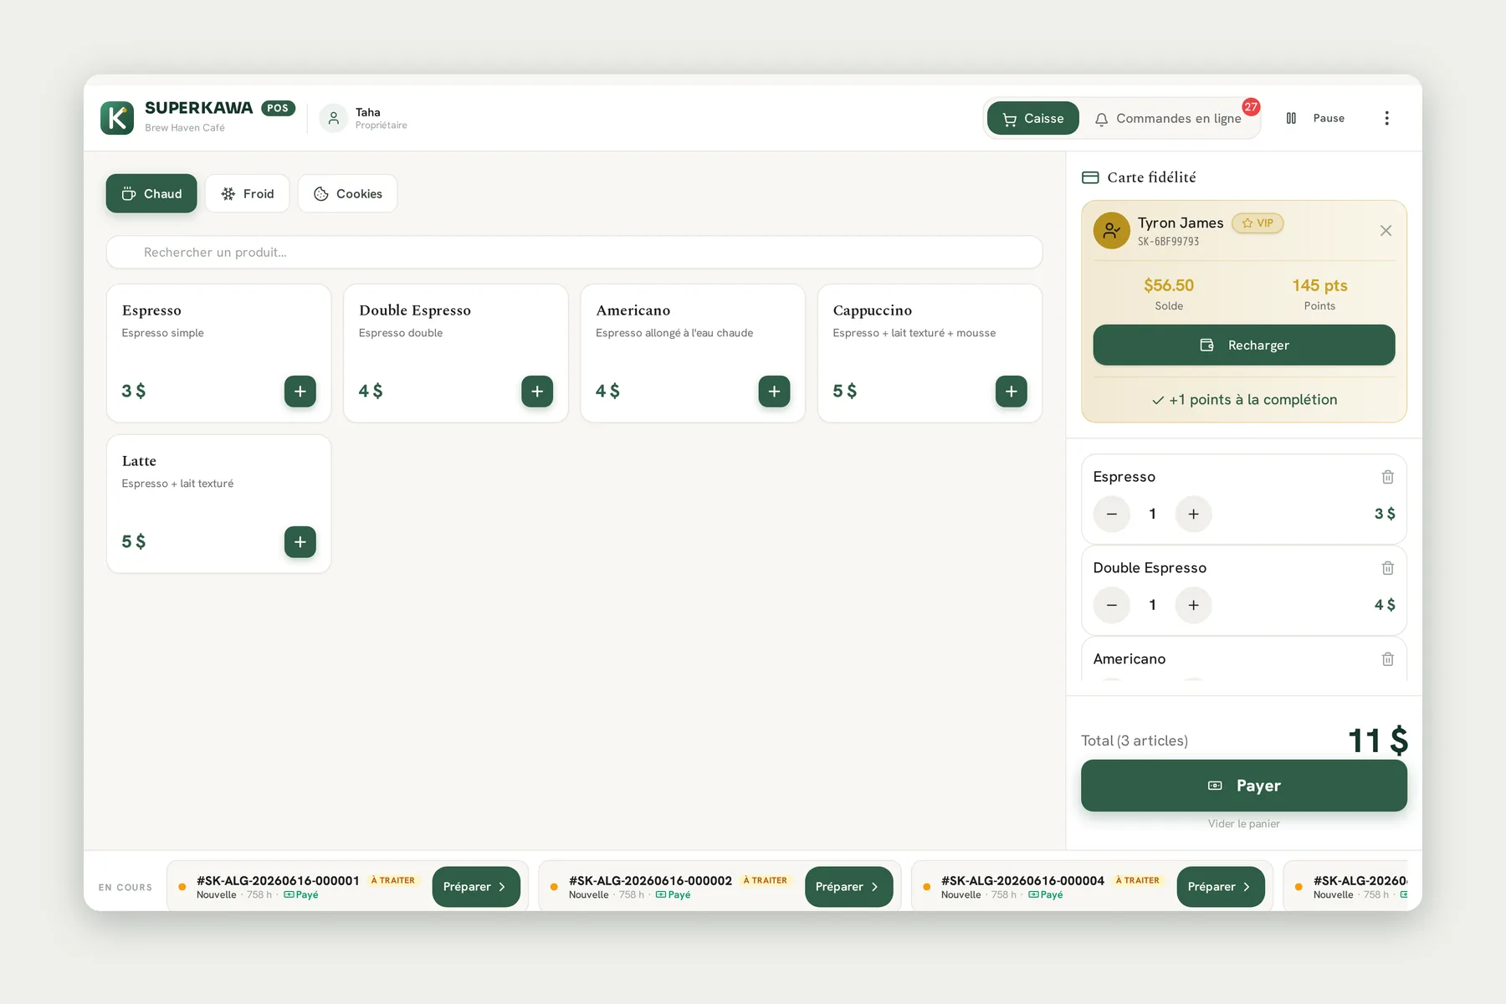
Task: Prepare order #SK-ALG-20260616-000002
Action: click(848, 887)
